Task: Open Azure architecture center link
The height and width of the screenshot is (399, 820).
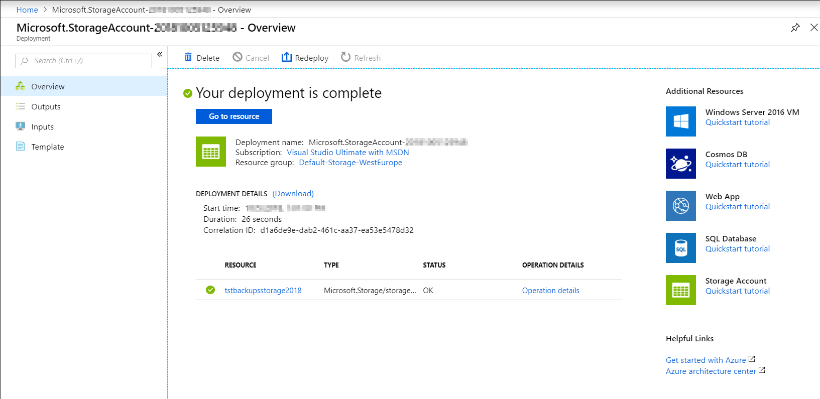Action: [711, 371]
